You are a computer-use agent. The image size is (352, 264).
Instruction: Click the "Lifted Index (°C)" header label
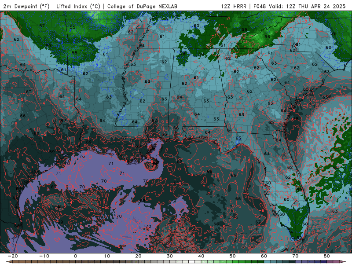point(78,6)
